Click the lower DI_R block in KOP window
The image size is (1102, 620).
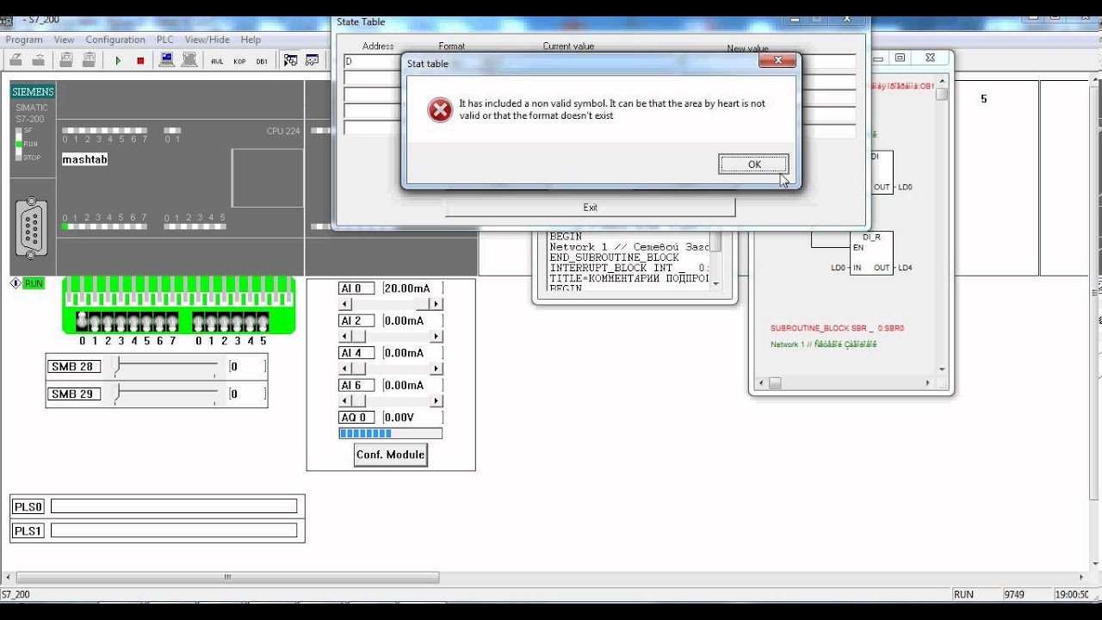click(871, 253)
